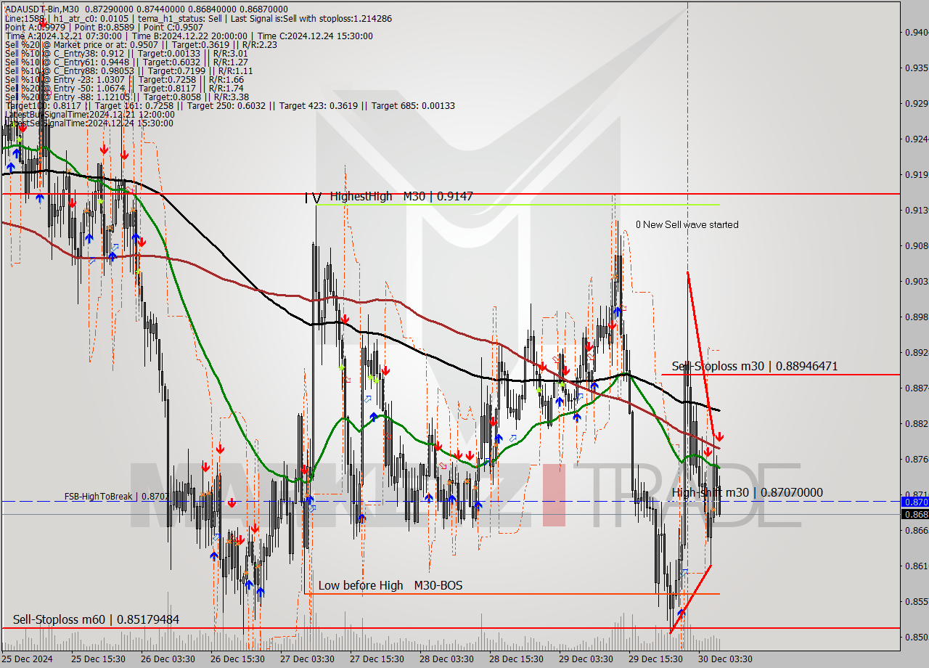This screenshot has width=929, height=668.
Task: Click the 0.850 price axis label
Action: [916, 637]
